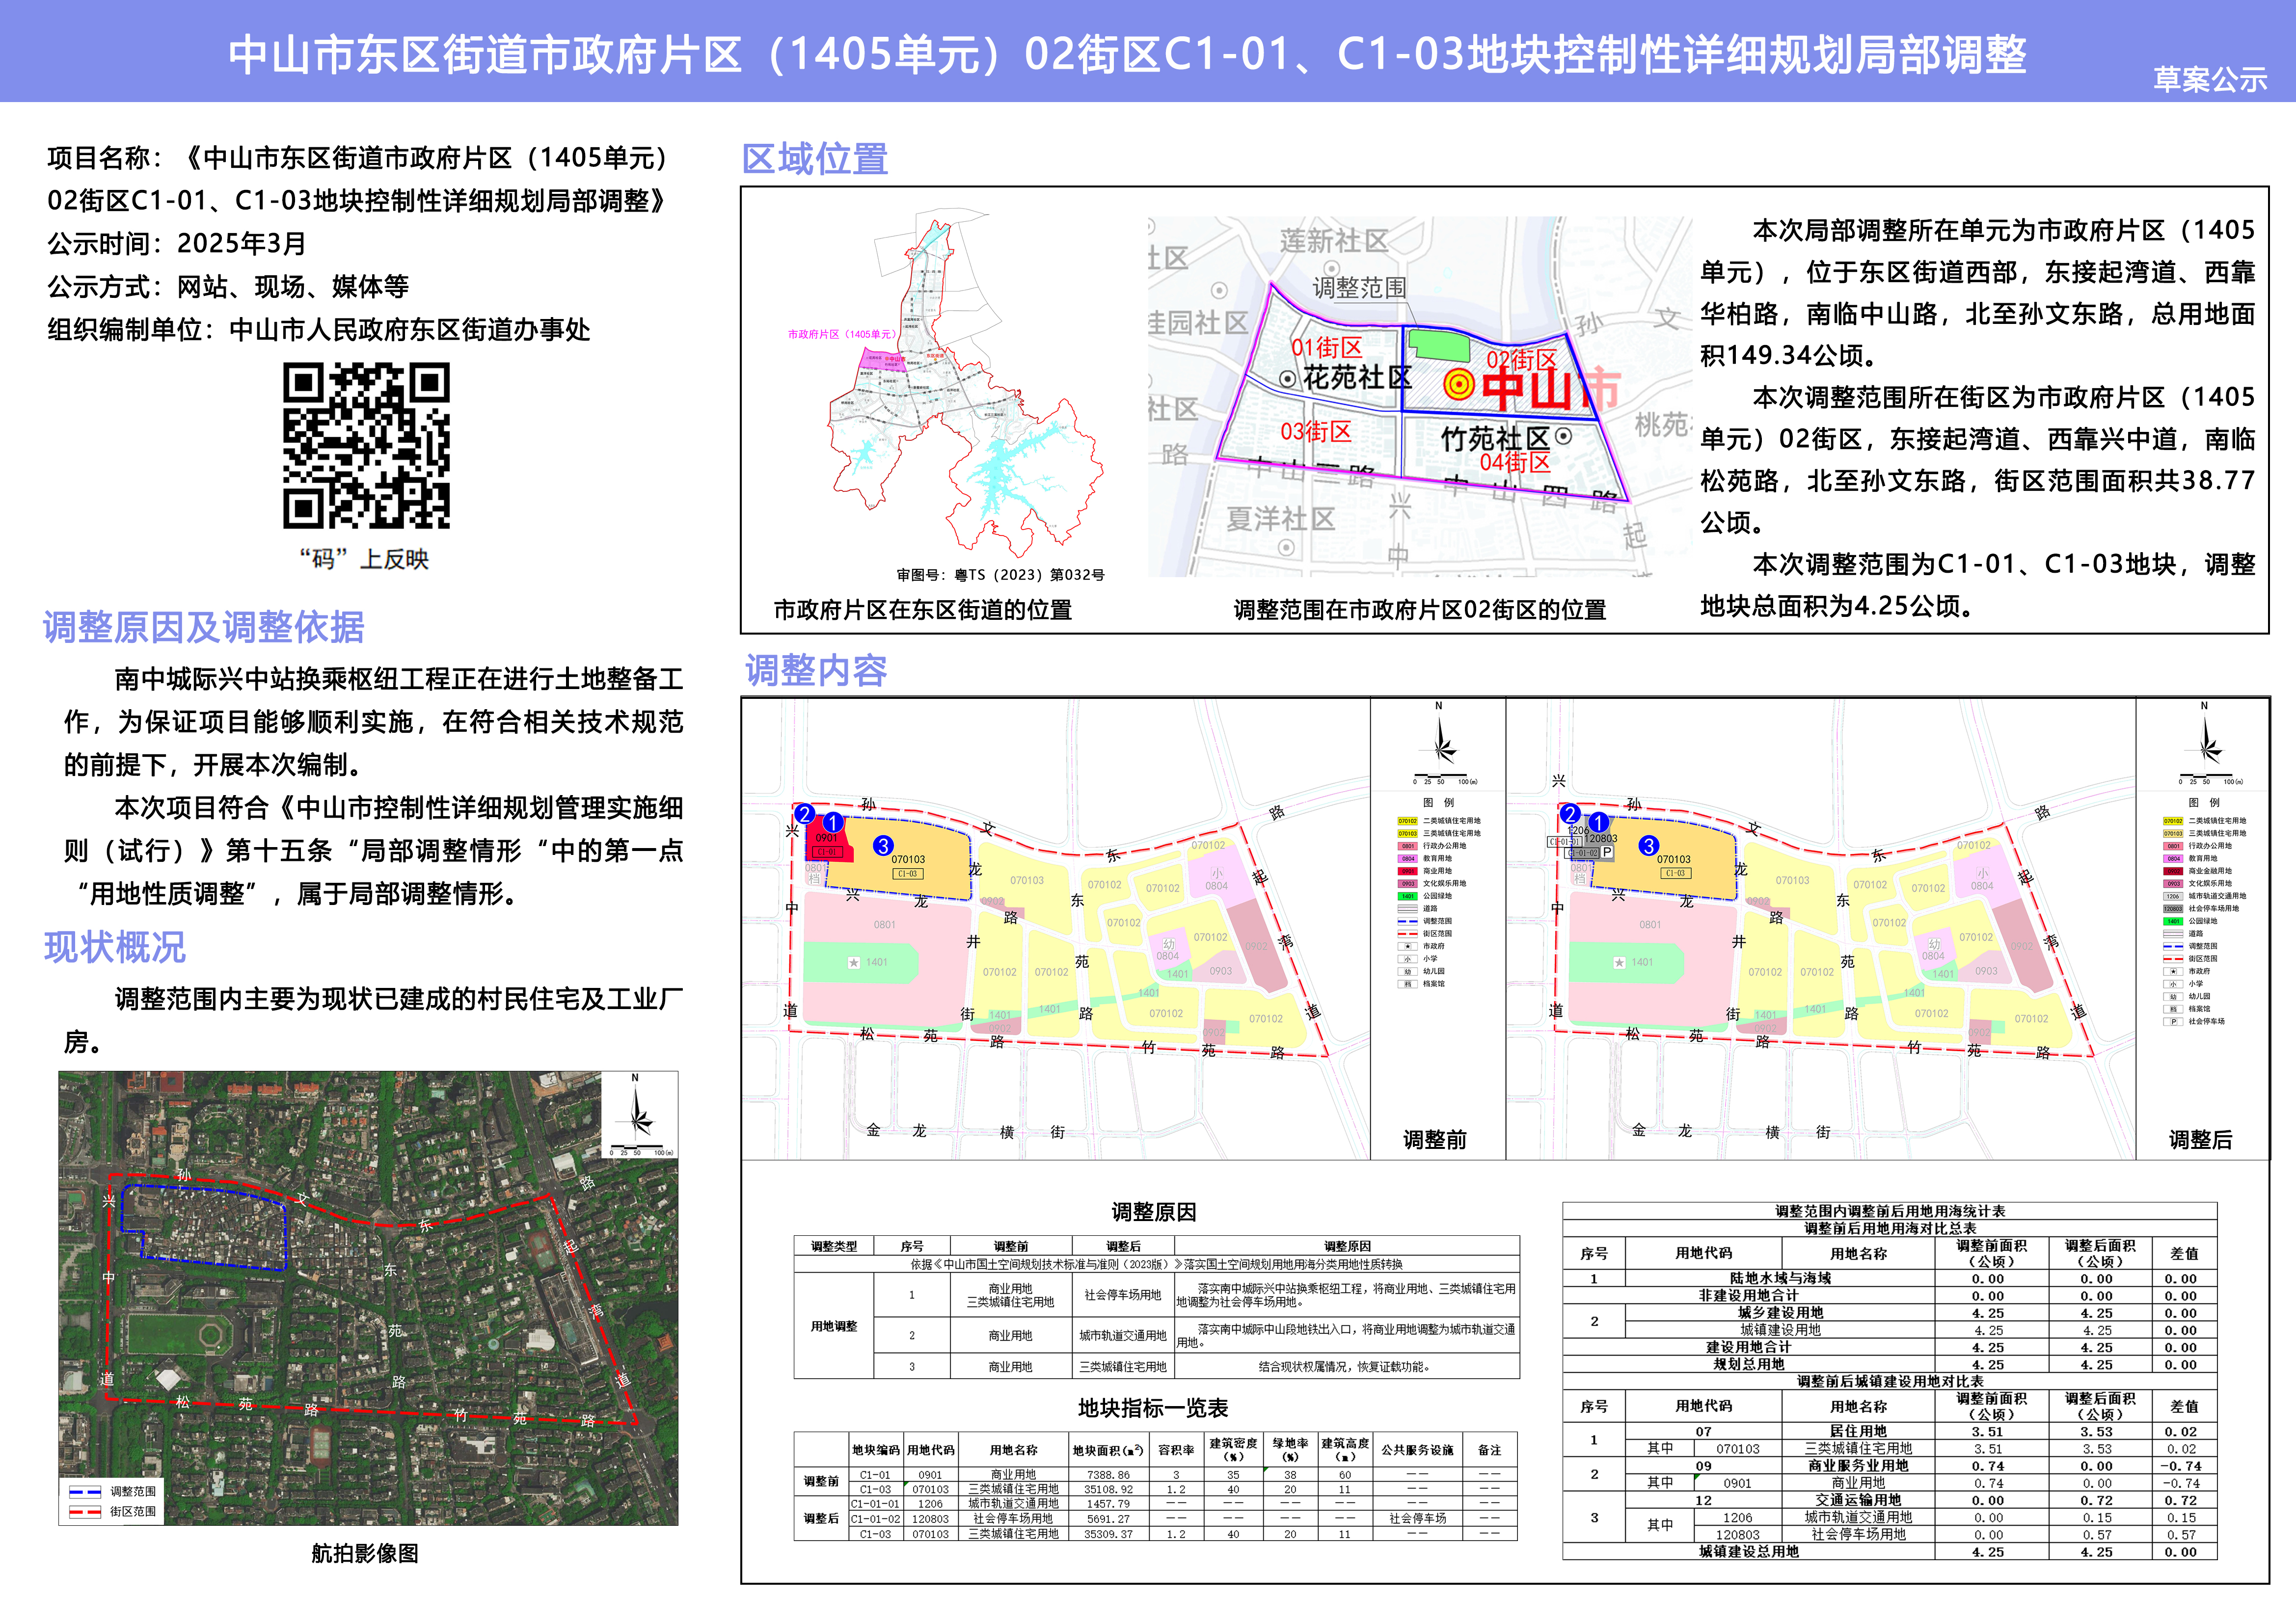Click the blue 调整范围 symbol in the aerial photo legend
This screenshot has height=1623, width=2296.
[85, 1491]
